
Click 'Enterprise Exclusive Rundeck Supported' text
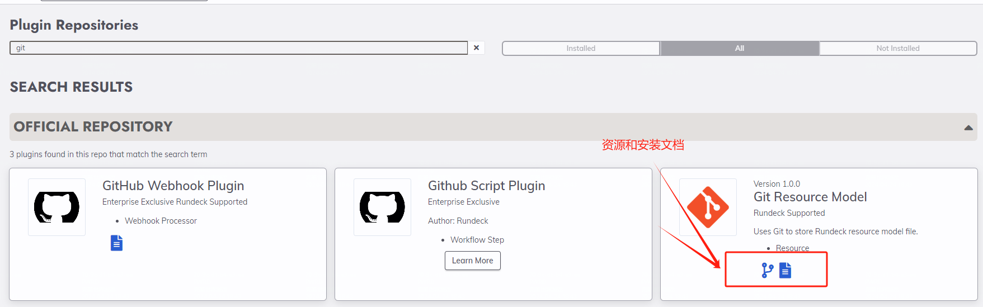tap(175, 202)
